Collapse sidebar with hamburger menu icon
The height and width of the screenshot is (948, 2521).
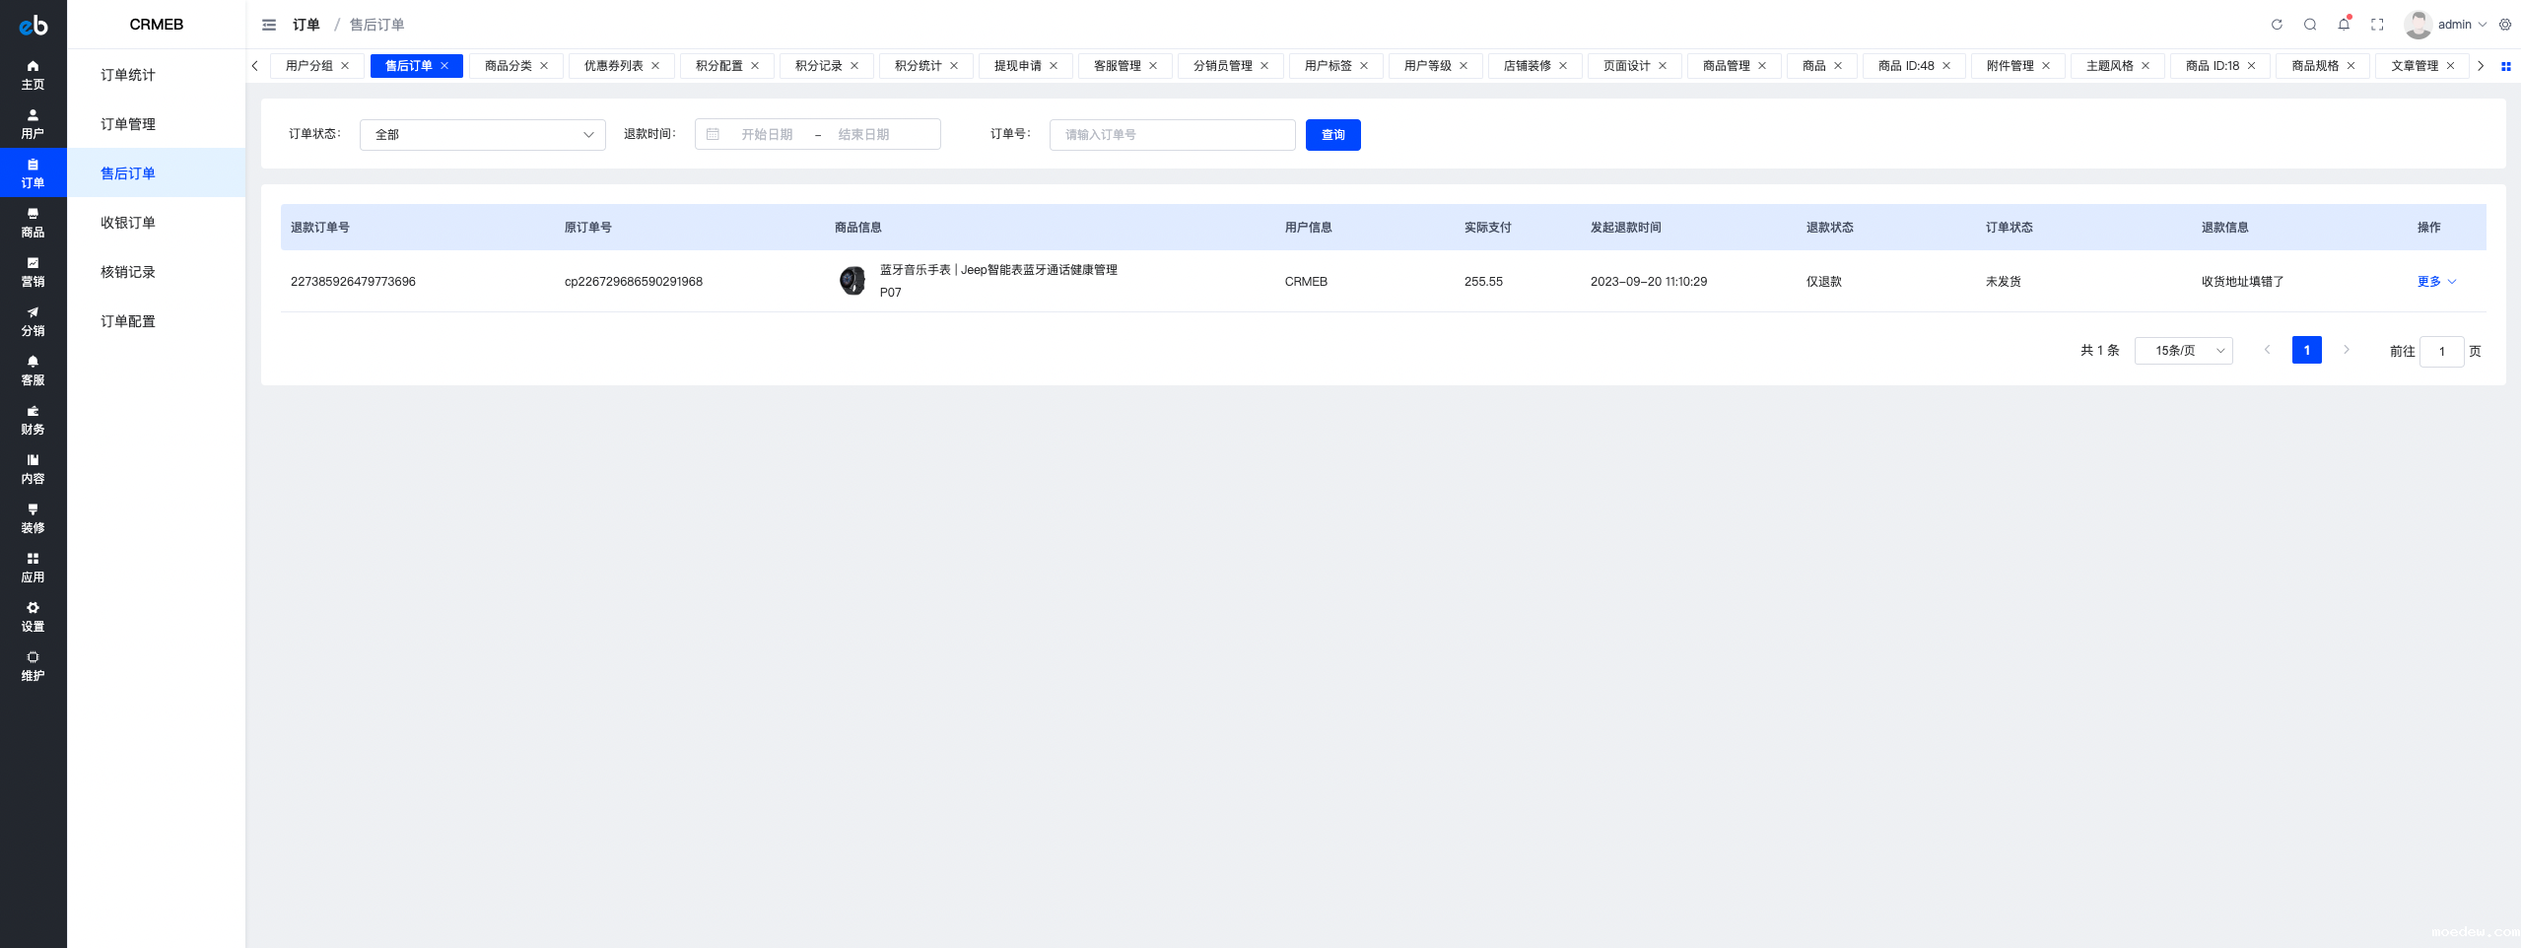click(269, 25)
